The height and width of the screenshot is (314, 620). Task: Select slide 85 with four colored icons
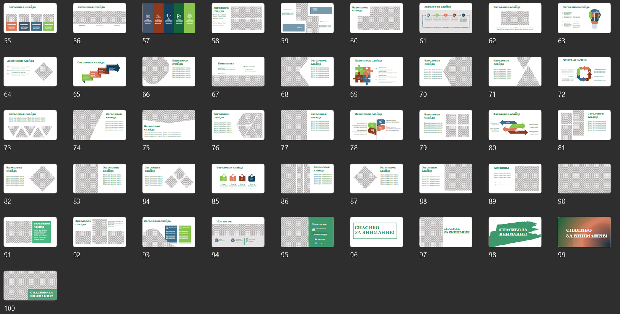click(x=238, y=178)
